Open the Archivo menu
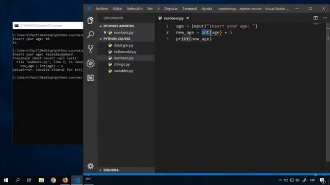Viewport: 330px width, 185px height. tap(102, 9)
